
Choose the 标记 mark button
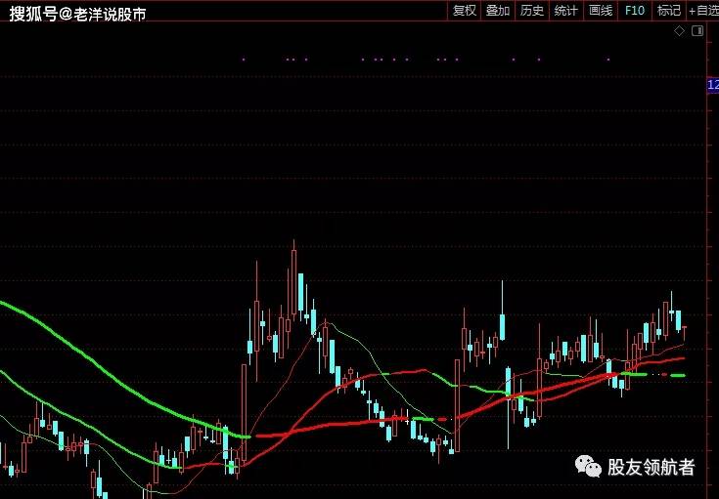coord(668,11)
